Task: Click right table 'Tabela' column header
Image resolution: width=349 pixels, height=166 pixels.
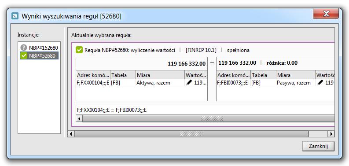Action: [263, 75]
